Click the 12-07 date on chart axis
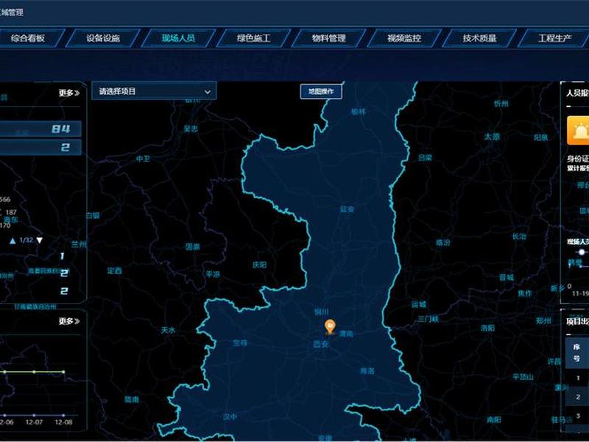The height and width of the screenshot is (442, 589). 34,422
